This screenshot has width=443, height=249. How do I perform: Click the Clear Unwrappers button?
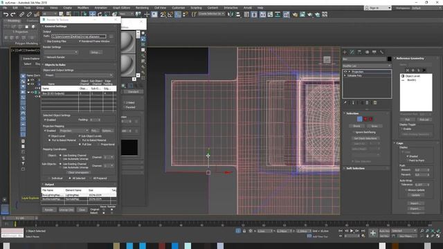[x=78, y=172]
